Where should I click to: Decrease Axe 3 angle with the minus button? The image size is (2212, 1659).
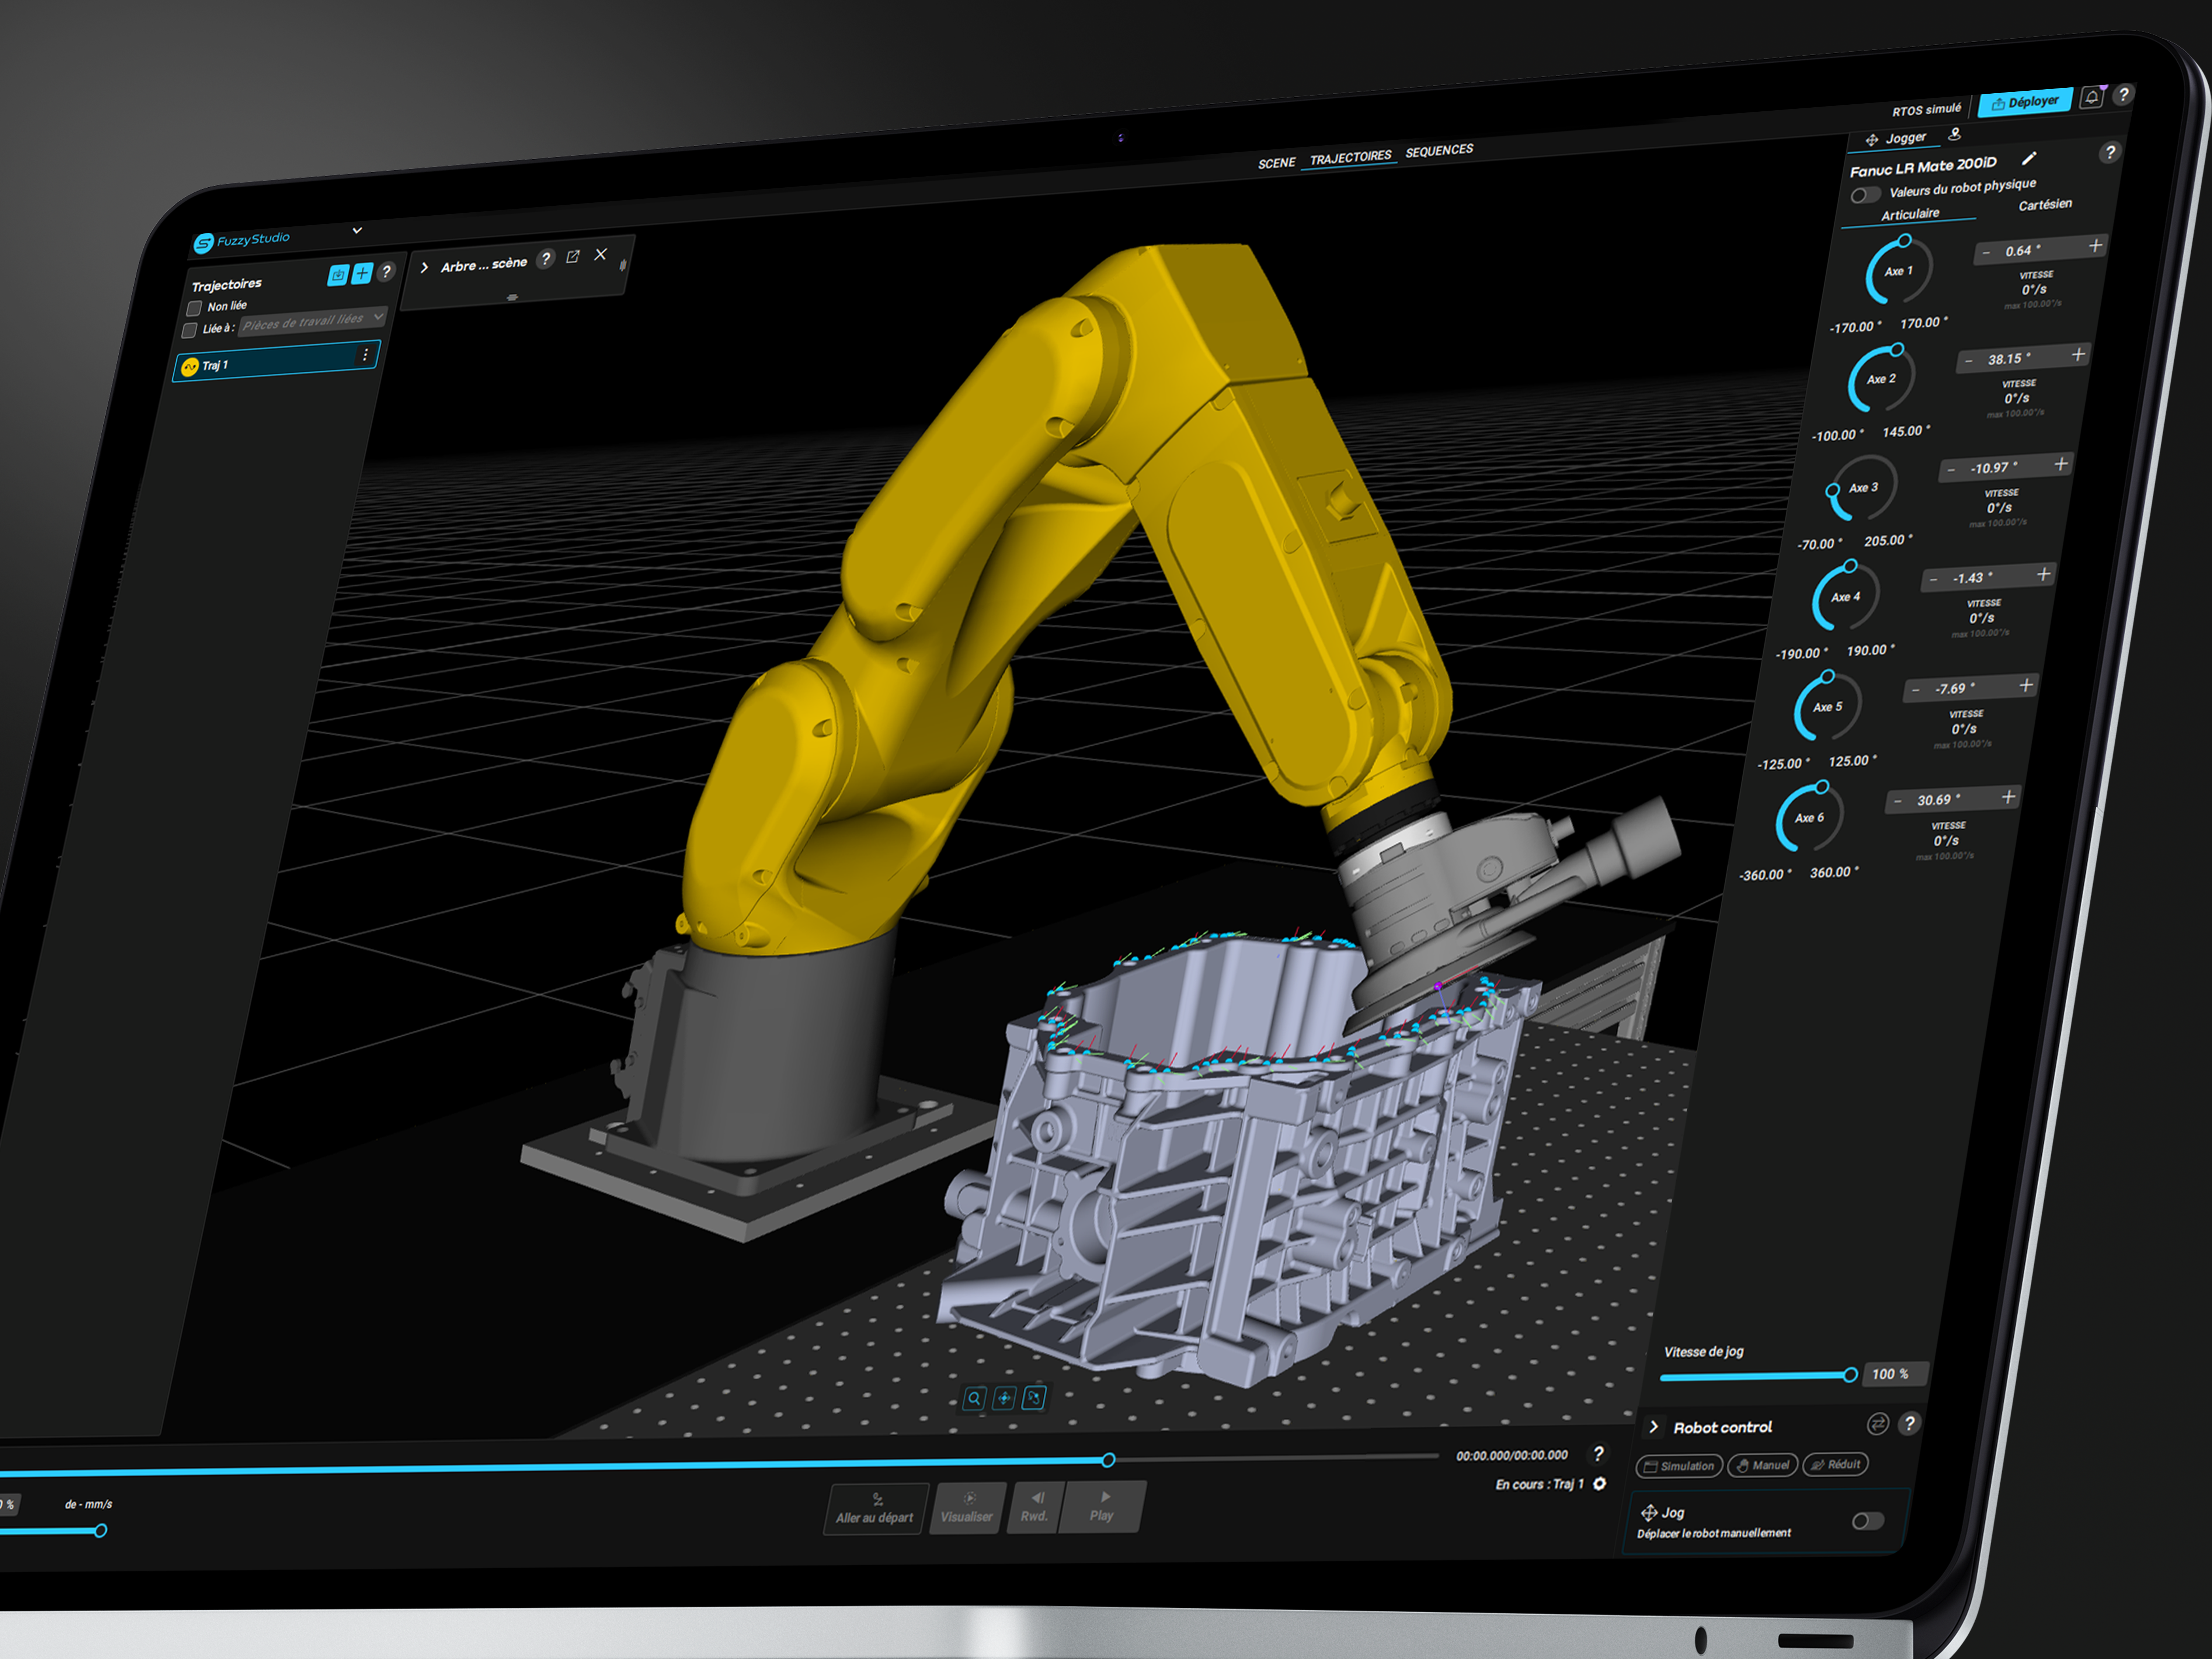[x=1951, y=470]
